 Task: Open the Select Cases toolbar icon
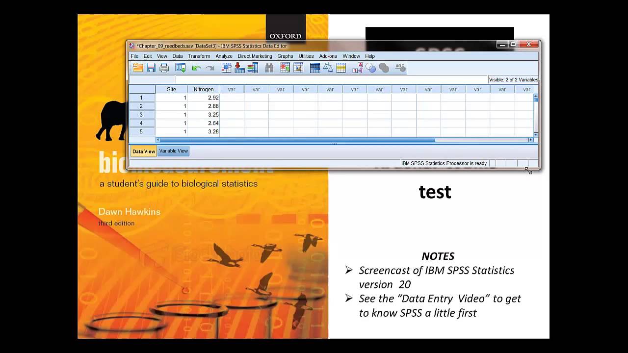coord(341,68)
